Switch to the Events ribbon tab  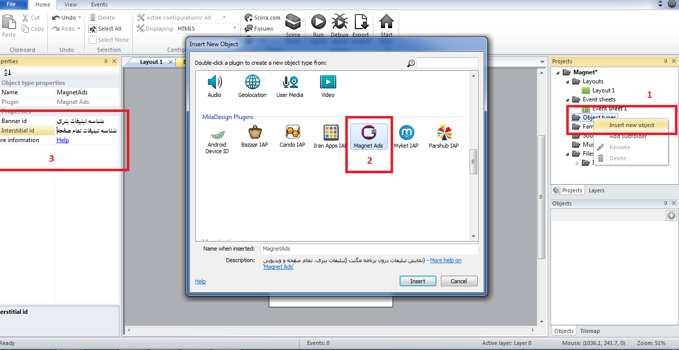(x=99, y=5)
